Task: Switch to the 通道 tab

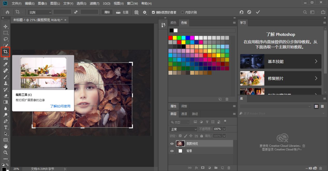Action: pyautogui.click(x=184, y=114)
